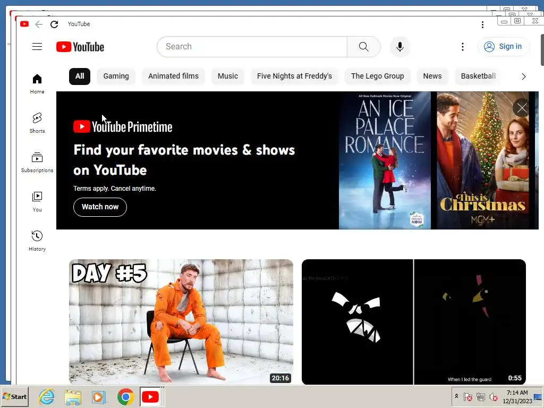544x408 pixels.
Task: Filter videos by Music chip
Action: click(228, 76)
